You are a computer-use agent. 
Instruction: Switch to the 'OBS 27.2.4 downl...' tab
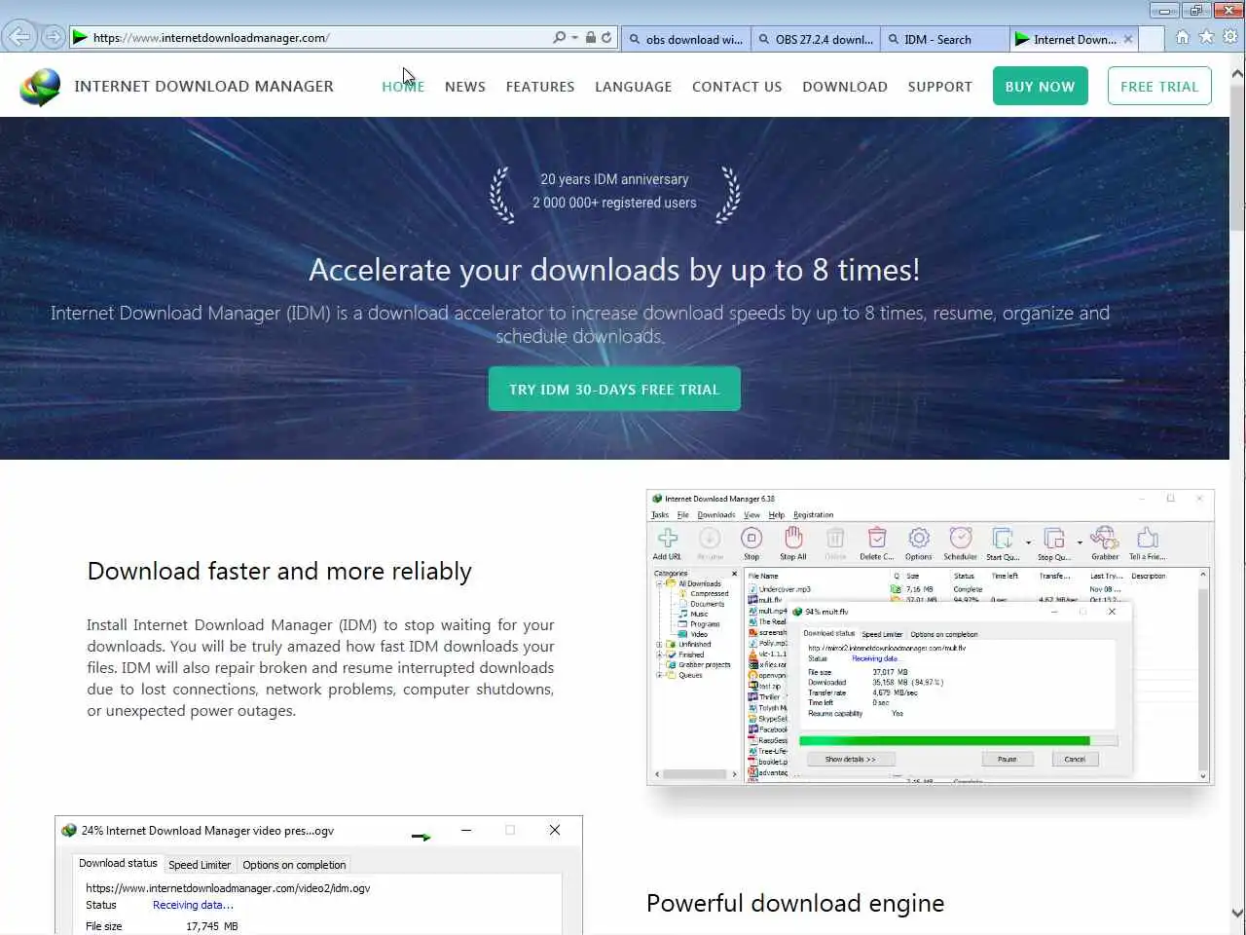[x=816, y=39]
